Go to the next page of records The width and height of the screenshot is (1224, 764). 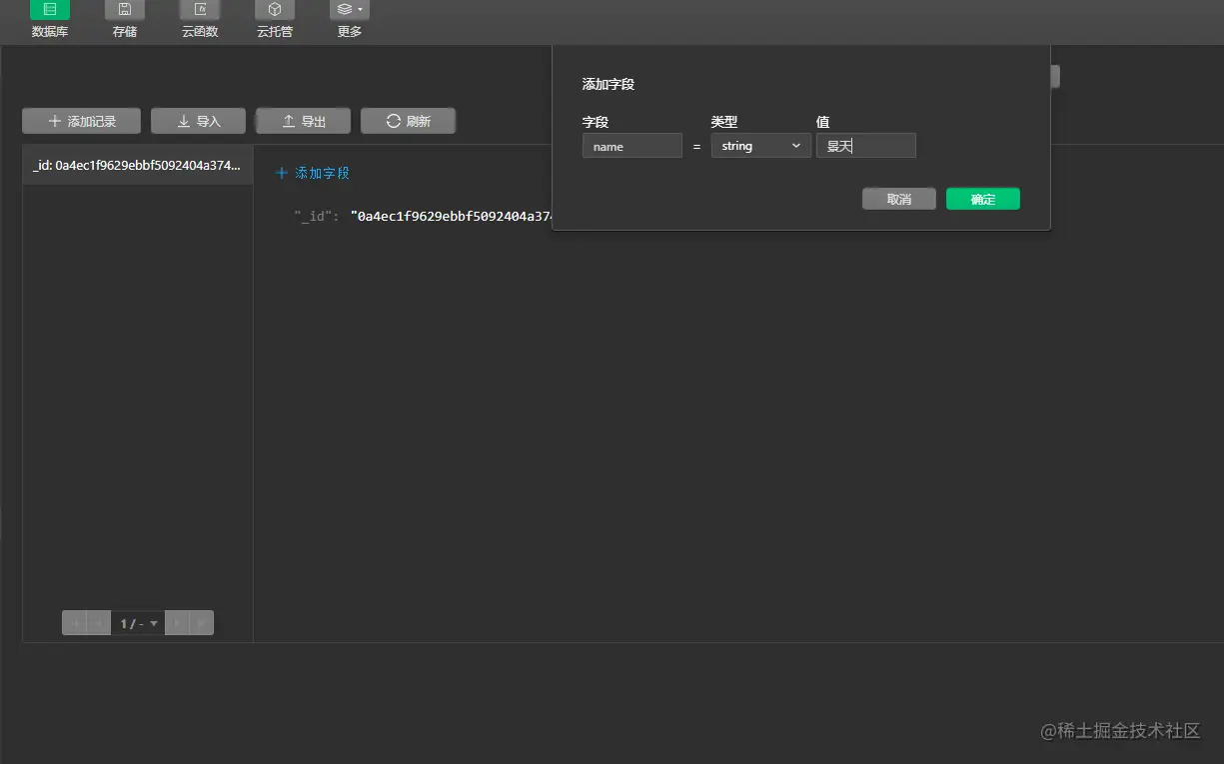(177, 623)
